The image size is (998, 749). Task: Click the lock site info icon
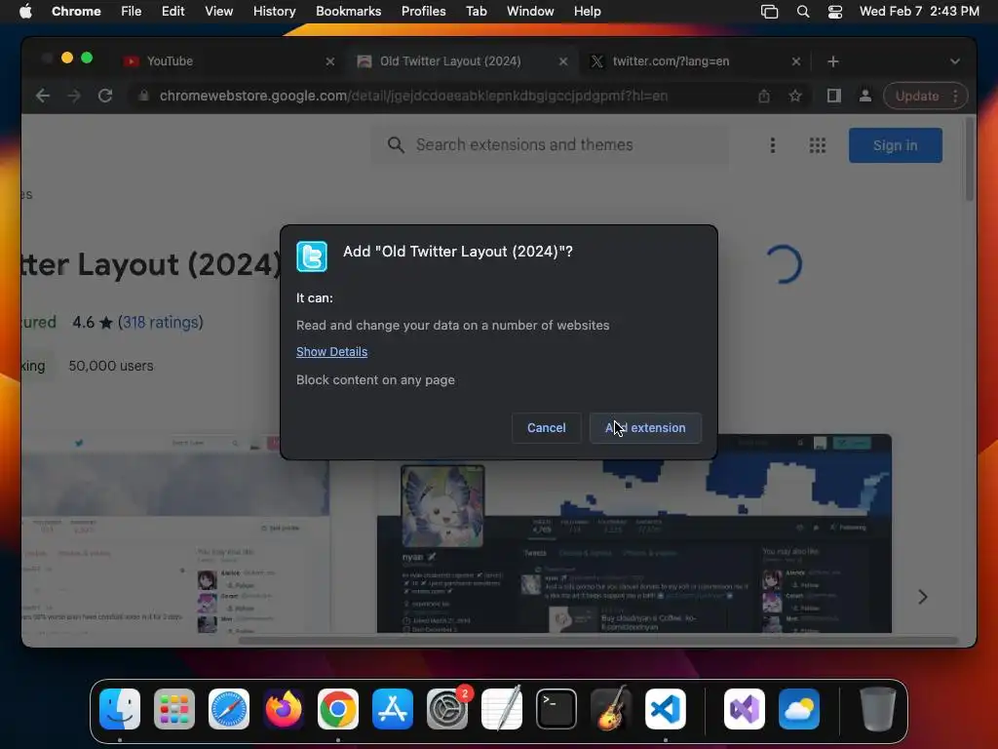[144, 97]
